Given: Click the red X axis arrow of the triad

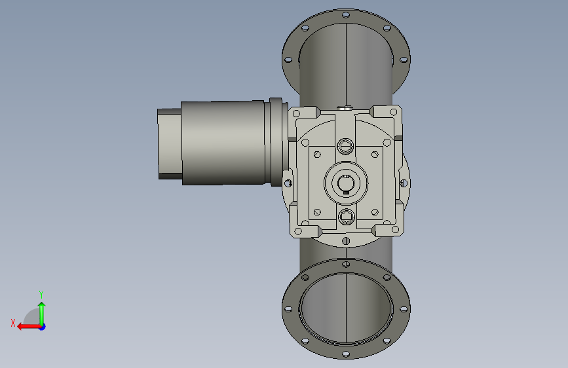Looking at the screenshot, I should pyautogui.click(x=28, y=327).
